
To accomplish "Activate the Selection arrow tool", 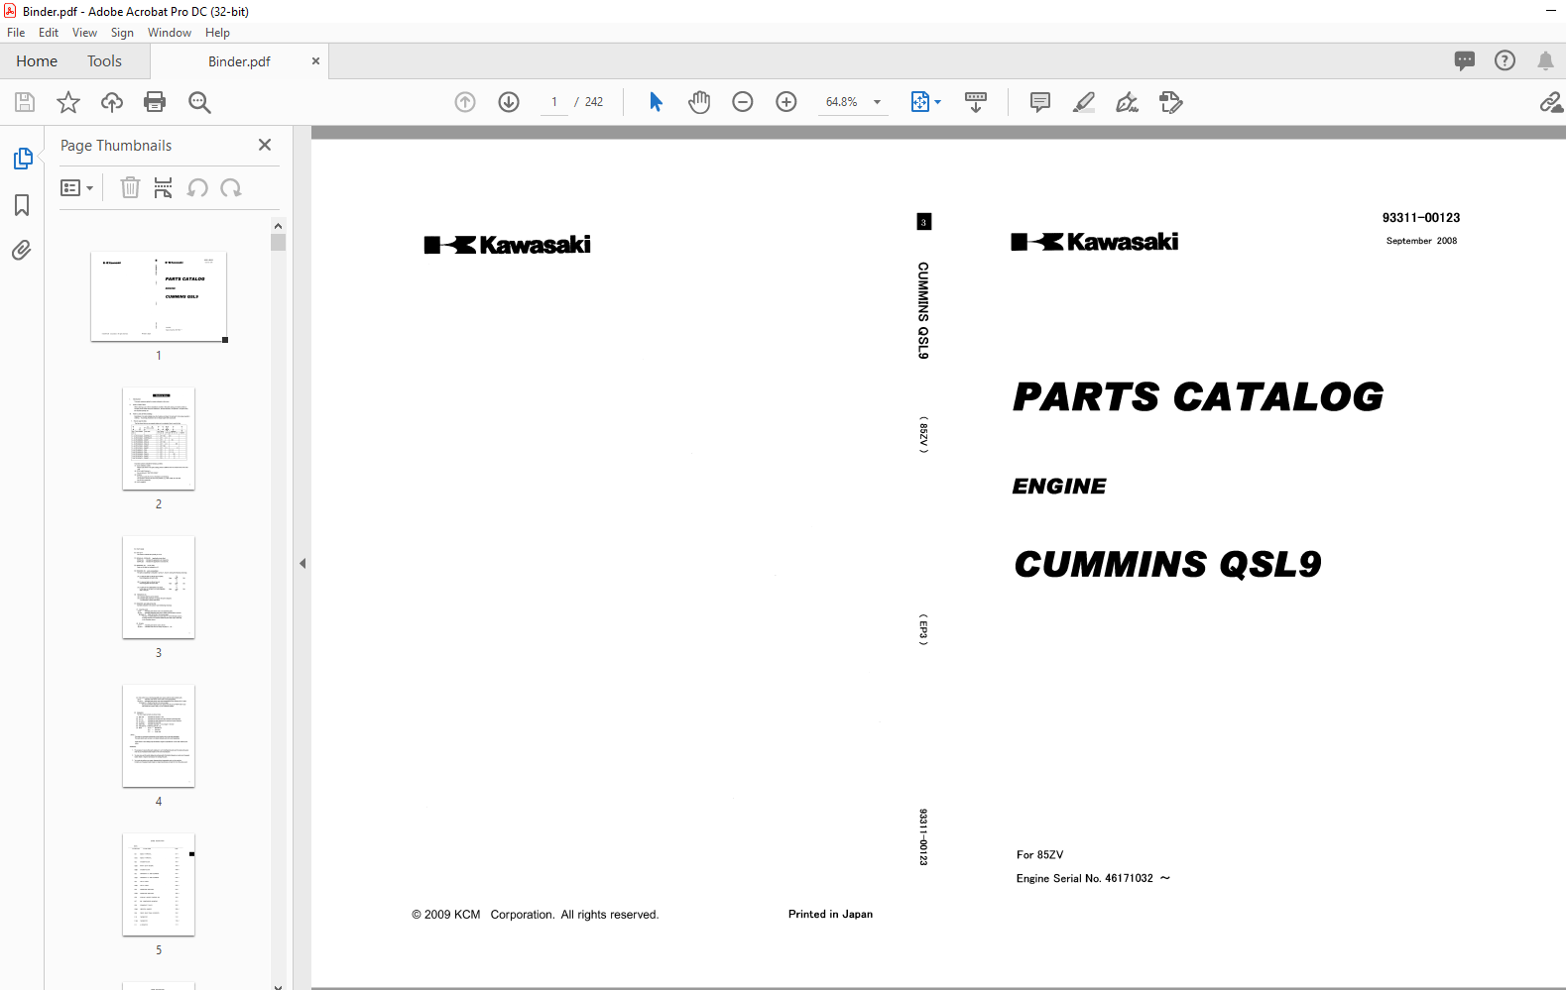I will pyautogui.click(x=656, y=102).
